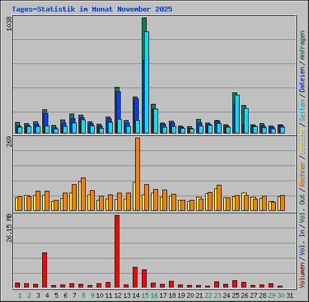
Task: Click the cyan Seiten bar for day 15
Action: tap(147, 82)
